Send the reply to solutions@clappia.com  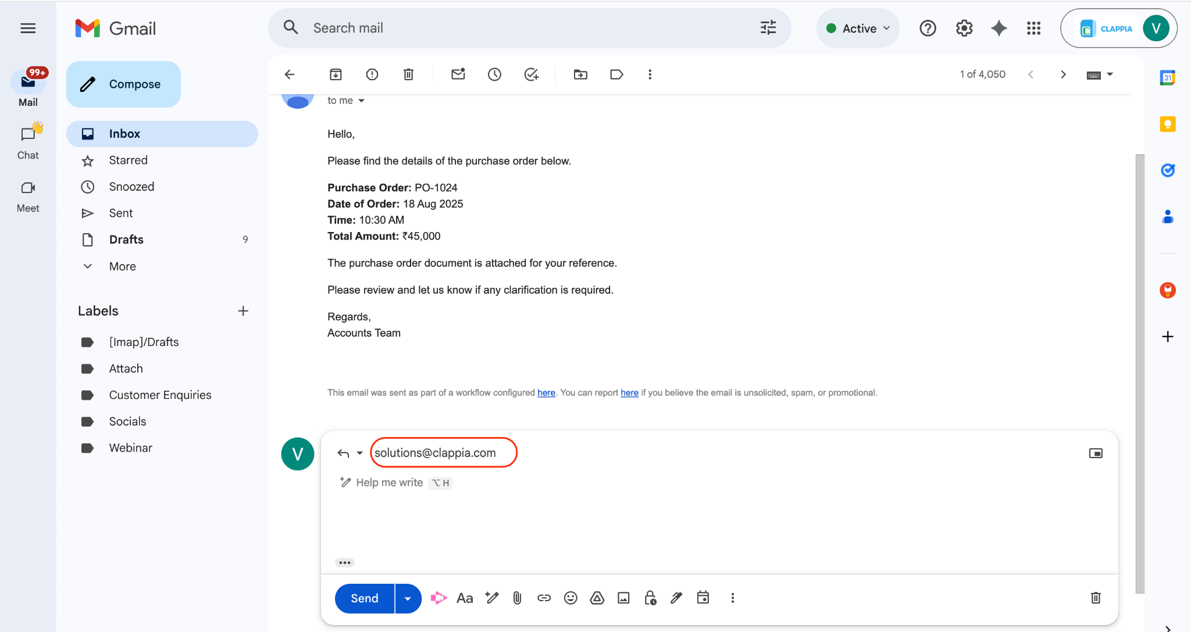363,598
